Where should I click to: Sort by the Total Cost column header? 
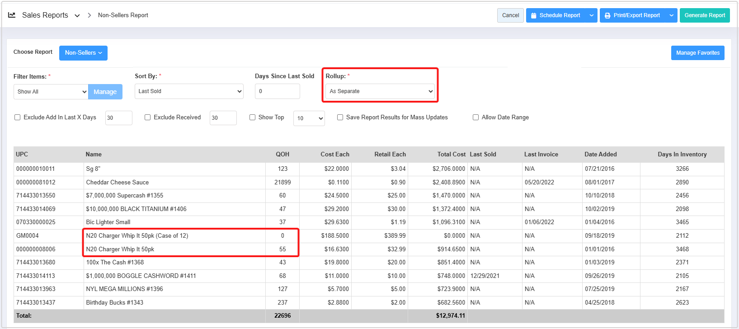click(x=451, y=155)
